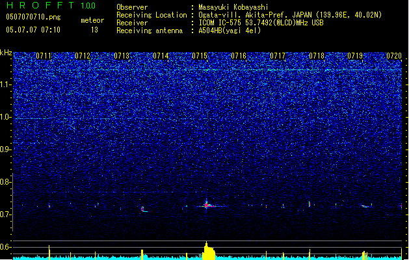The height and width of the screenshot is (260, 409).
Task: Click the 1.0 frequency axis label
Action: pyautogui.click(x=5, y=117)
